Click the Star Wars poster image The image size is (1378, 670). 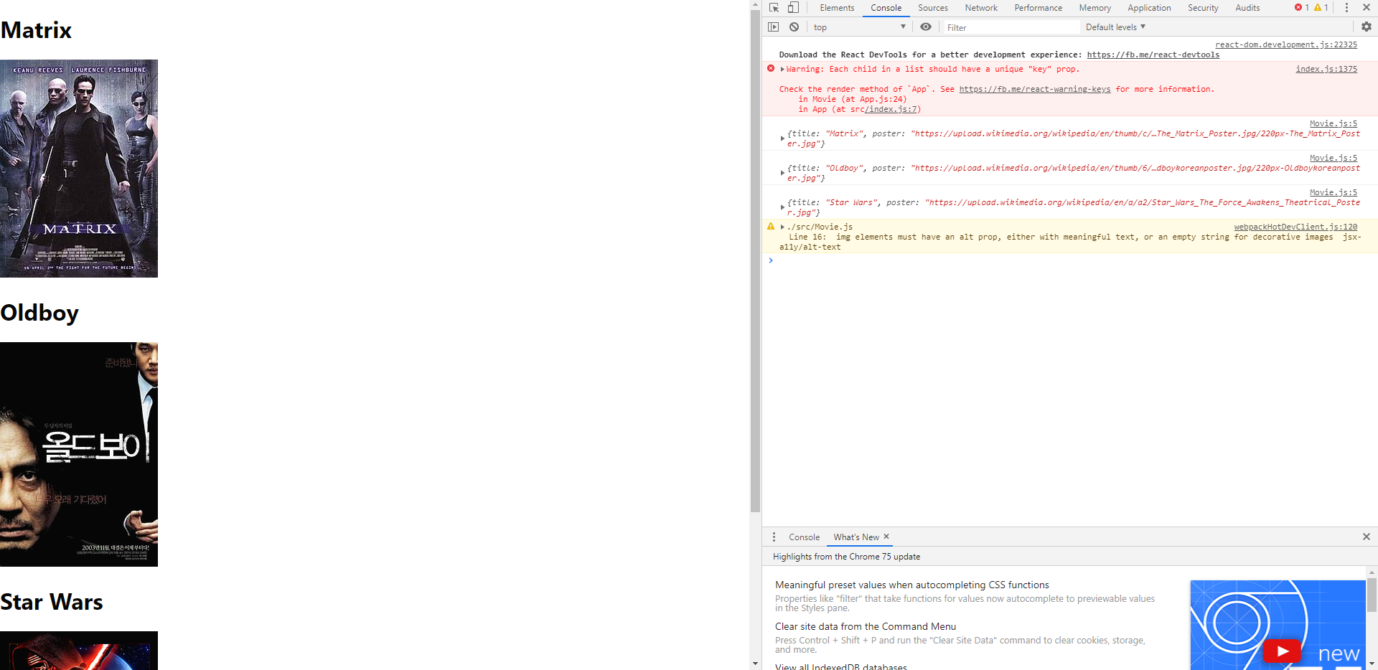coord(79,651)
